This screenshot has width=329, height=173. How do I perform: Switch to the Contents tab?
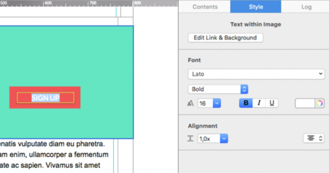click(205, 7)
